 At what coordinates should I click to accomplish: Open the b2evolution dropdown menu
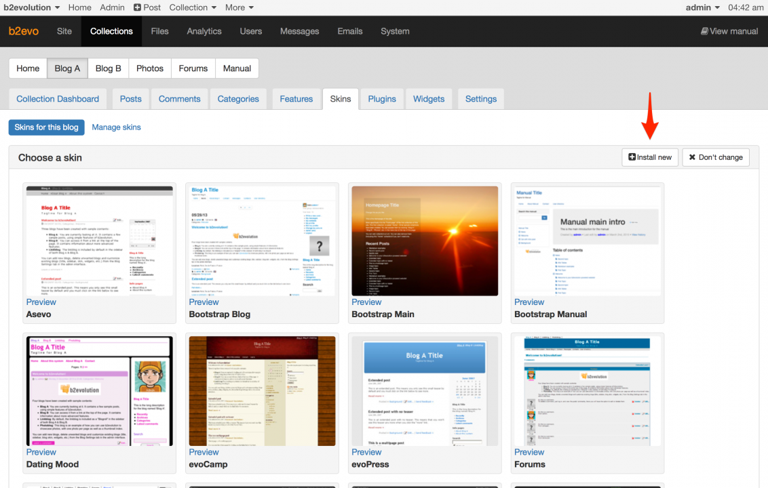coord(31,7)
